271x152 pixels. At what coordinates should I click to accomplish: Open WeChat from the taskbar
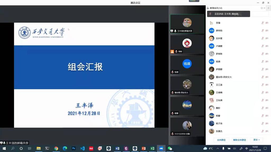click(170, 149)
